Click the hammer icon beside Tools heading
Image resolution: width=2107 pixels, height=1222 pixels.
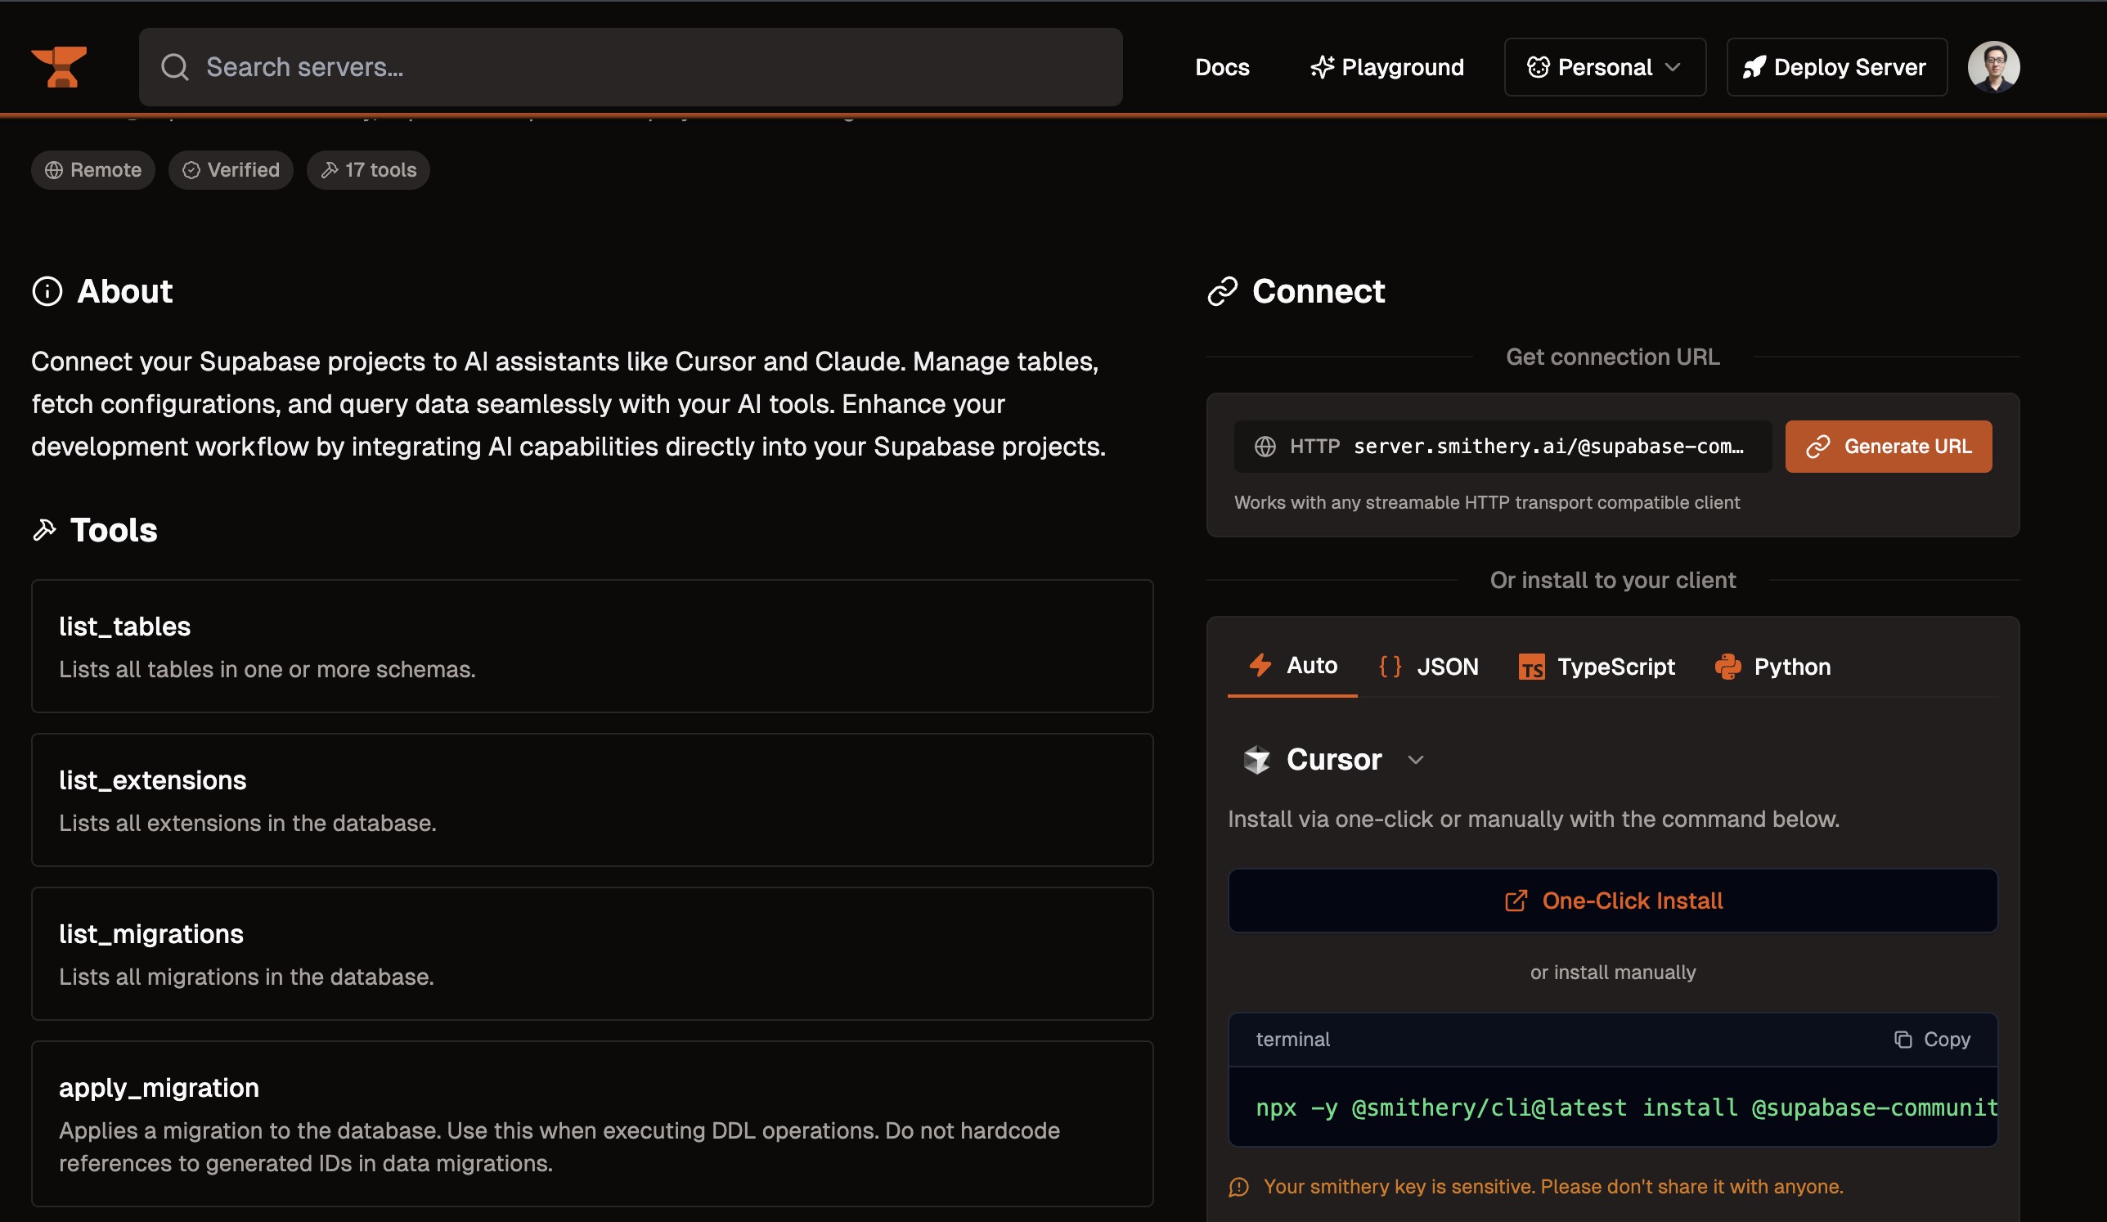coord(44,530)
